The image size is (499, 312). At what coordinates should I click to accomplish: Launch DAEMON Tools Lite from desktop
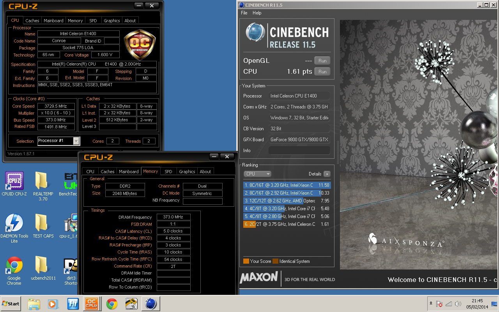tap(14, 229)
